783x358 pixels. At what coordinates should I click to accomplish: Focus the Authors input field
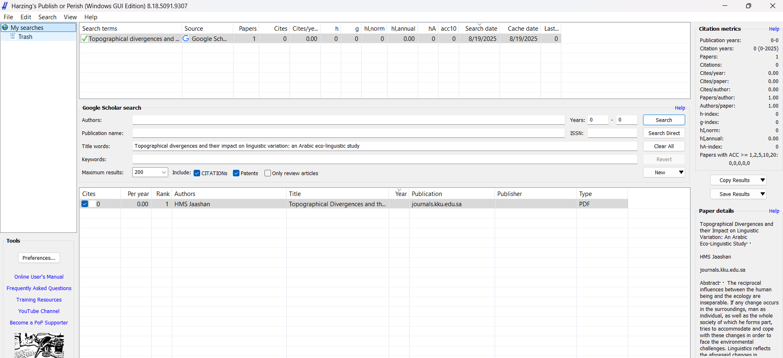[x=348, y=120]
